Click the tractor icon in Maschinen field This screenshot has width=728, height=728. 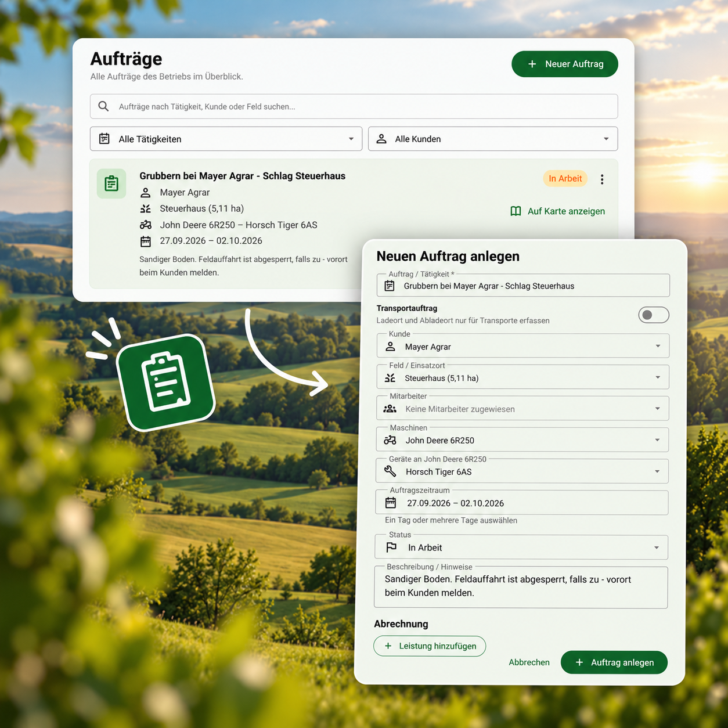pos(390,440)
